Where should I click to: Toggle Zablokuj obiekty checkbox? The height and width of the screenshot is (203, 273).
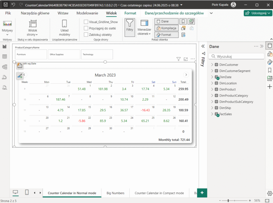tap(86, 34)
